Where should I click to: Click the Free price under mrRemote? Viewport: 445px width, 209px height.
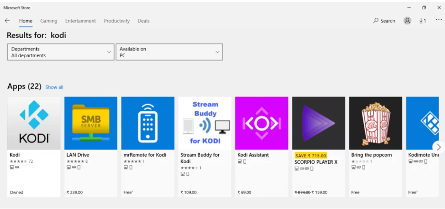point(128,192)
